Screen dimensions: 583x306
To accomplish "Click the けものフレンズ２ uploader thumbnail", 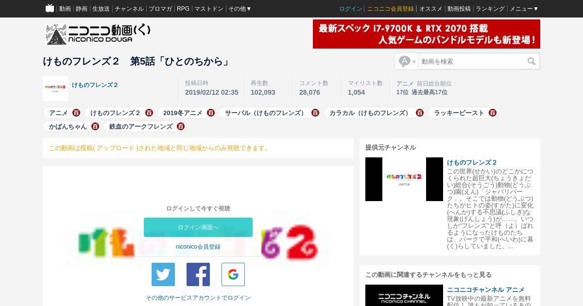I will 55,88.
